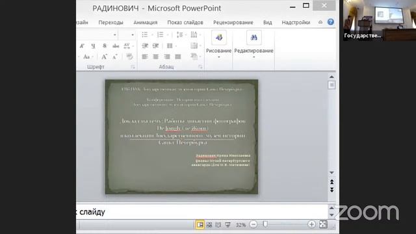Image resolution: width=416 pixels, height=234 pixels.
Task: Decrease font size with smaller A
Action: pyautogui.click(x=115, y=57)
